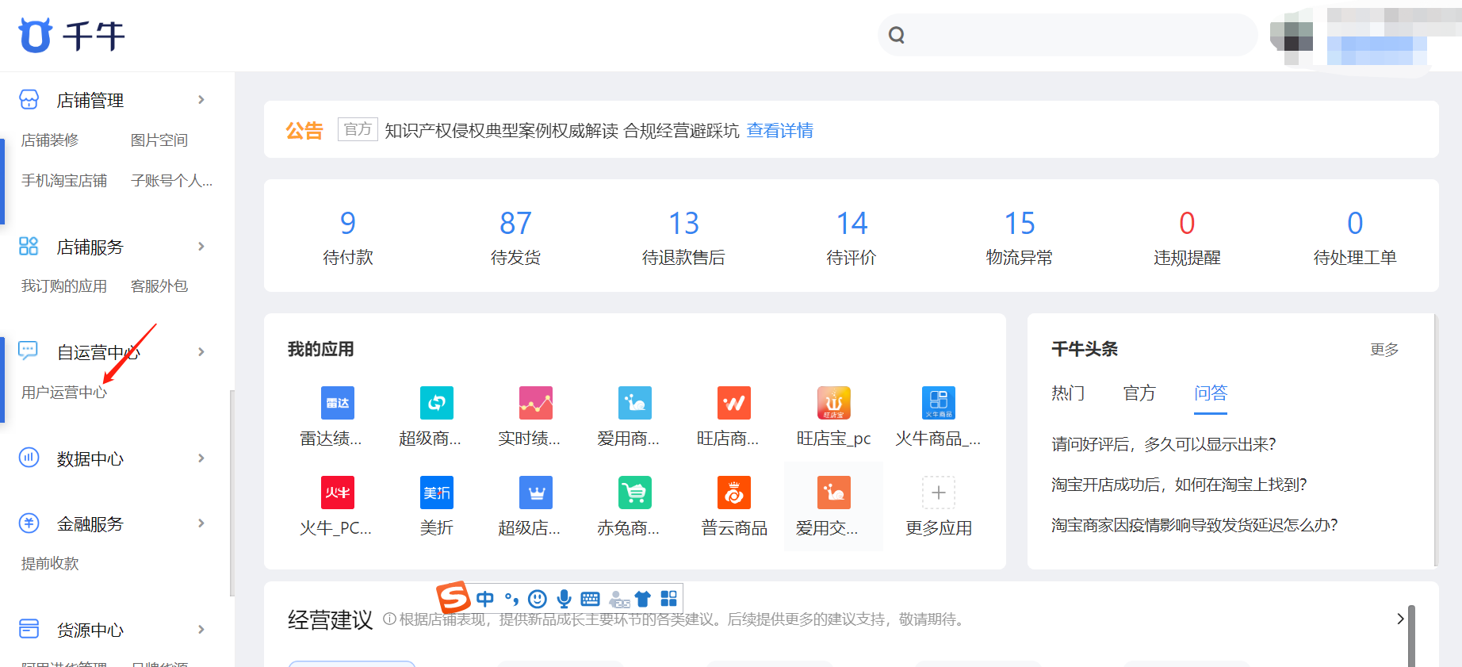
Task: Open Sogou skin shirt icon
Action: click(643, 599)
